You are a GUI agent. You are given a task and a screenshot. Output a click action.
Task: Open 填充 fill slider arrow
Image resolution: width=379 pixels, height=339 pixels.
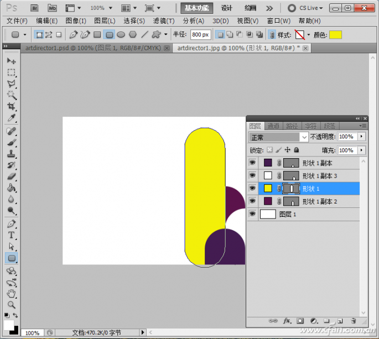(361, 150)
